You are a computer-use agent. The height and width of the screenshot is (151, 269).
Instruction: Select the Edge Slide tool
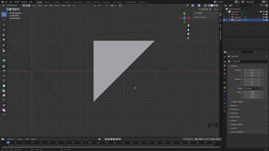4,101
